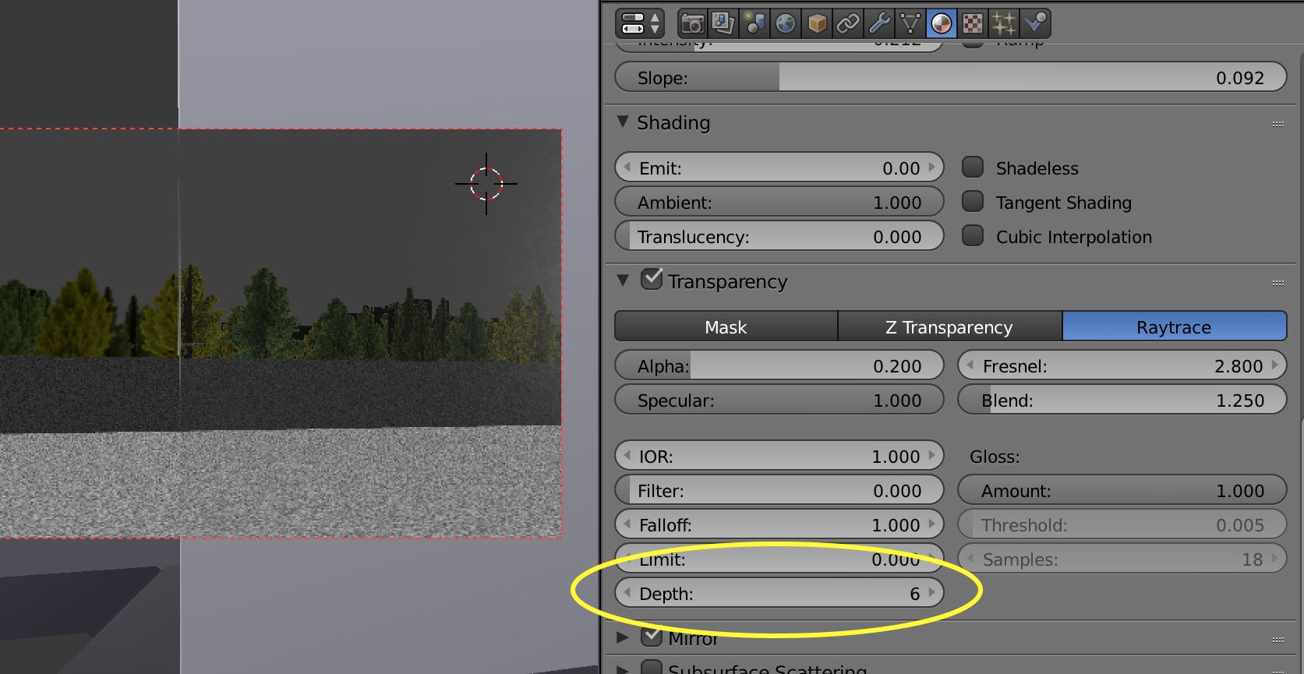Open the Object Data tab
Image resolution: width=1304 pixels, height=674 pixels.
910,23
